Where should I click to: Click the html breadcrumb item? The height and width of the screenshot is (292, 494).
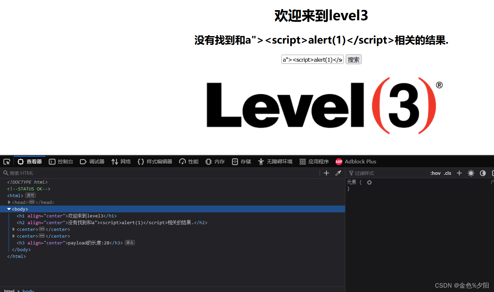click(x=9, y=290)
